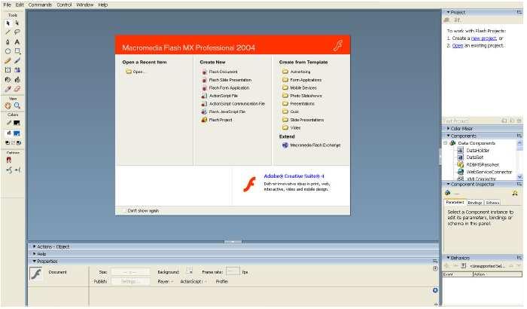This screenshot has width=527, height=309.
Task: Click the Frame rate input field
Action: [233, 271]
